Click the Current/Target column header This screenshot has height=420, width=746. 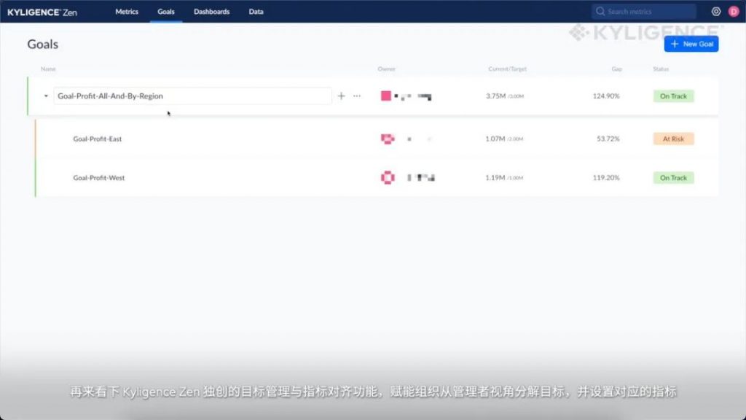tap(507, 69)
